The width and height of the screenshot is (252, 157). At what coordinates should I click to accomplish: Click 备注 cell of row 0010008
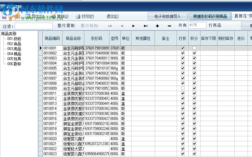click(x=166, y=83)
